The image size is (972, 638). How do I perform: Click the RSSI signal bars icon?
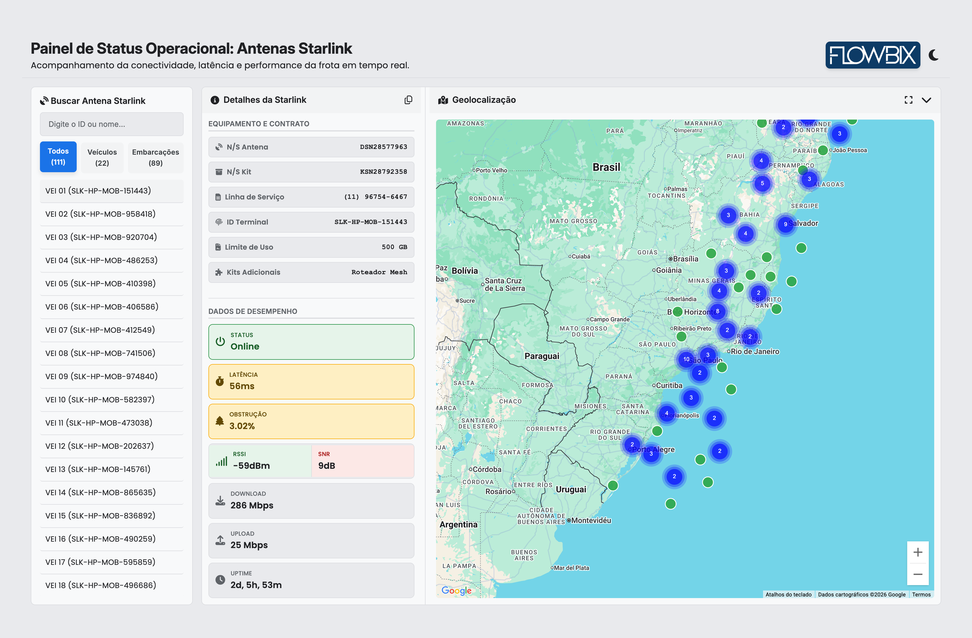[222, 462]
